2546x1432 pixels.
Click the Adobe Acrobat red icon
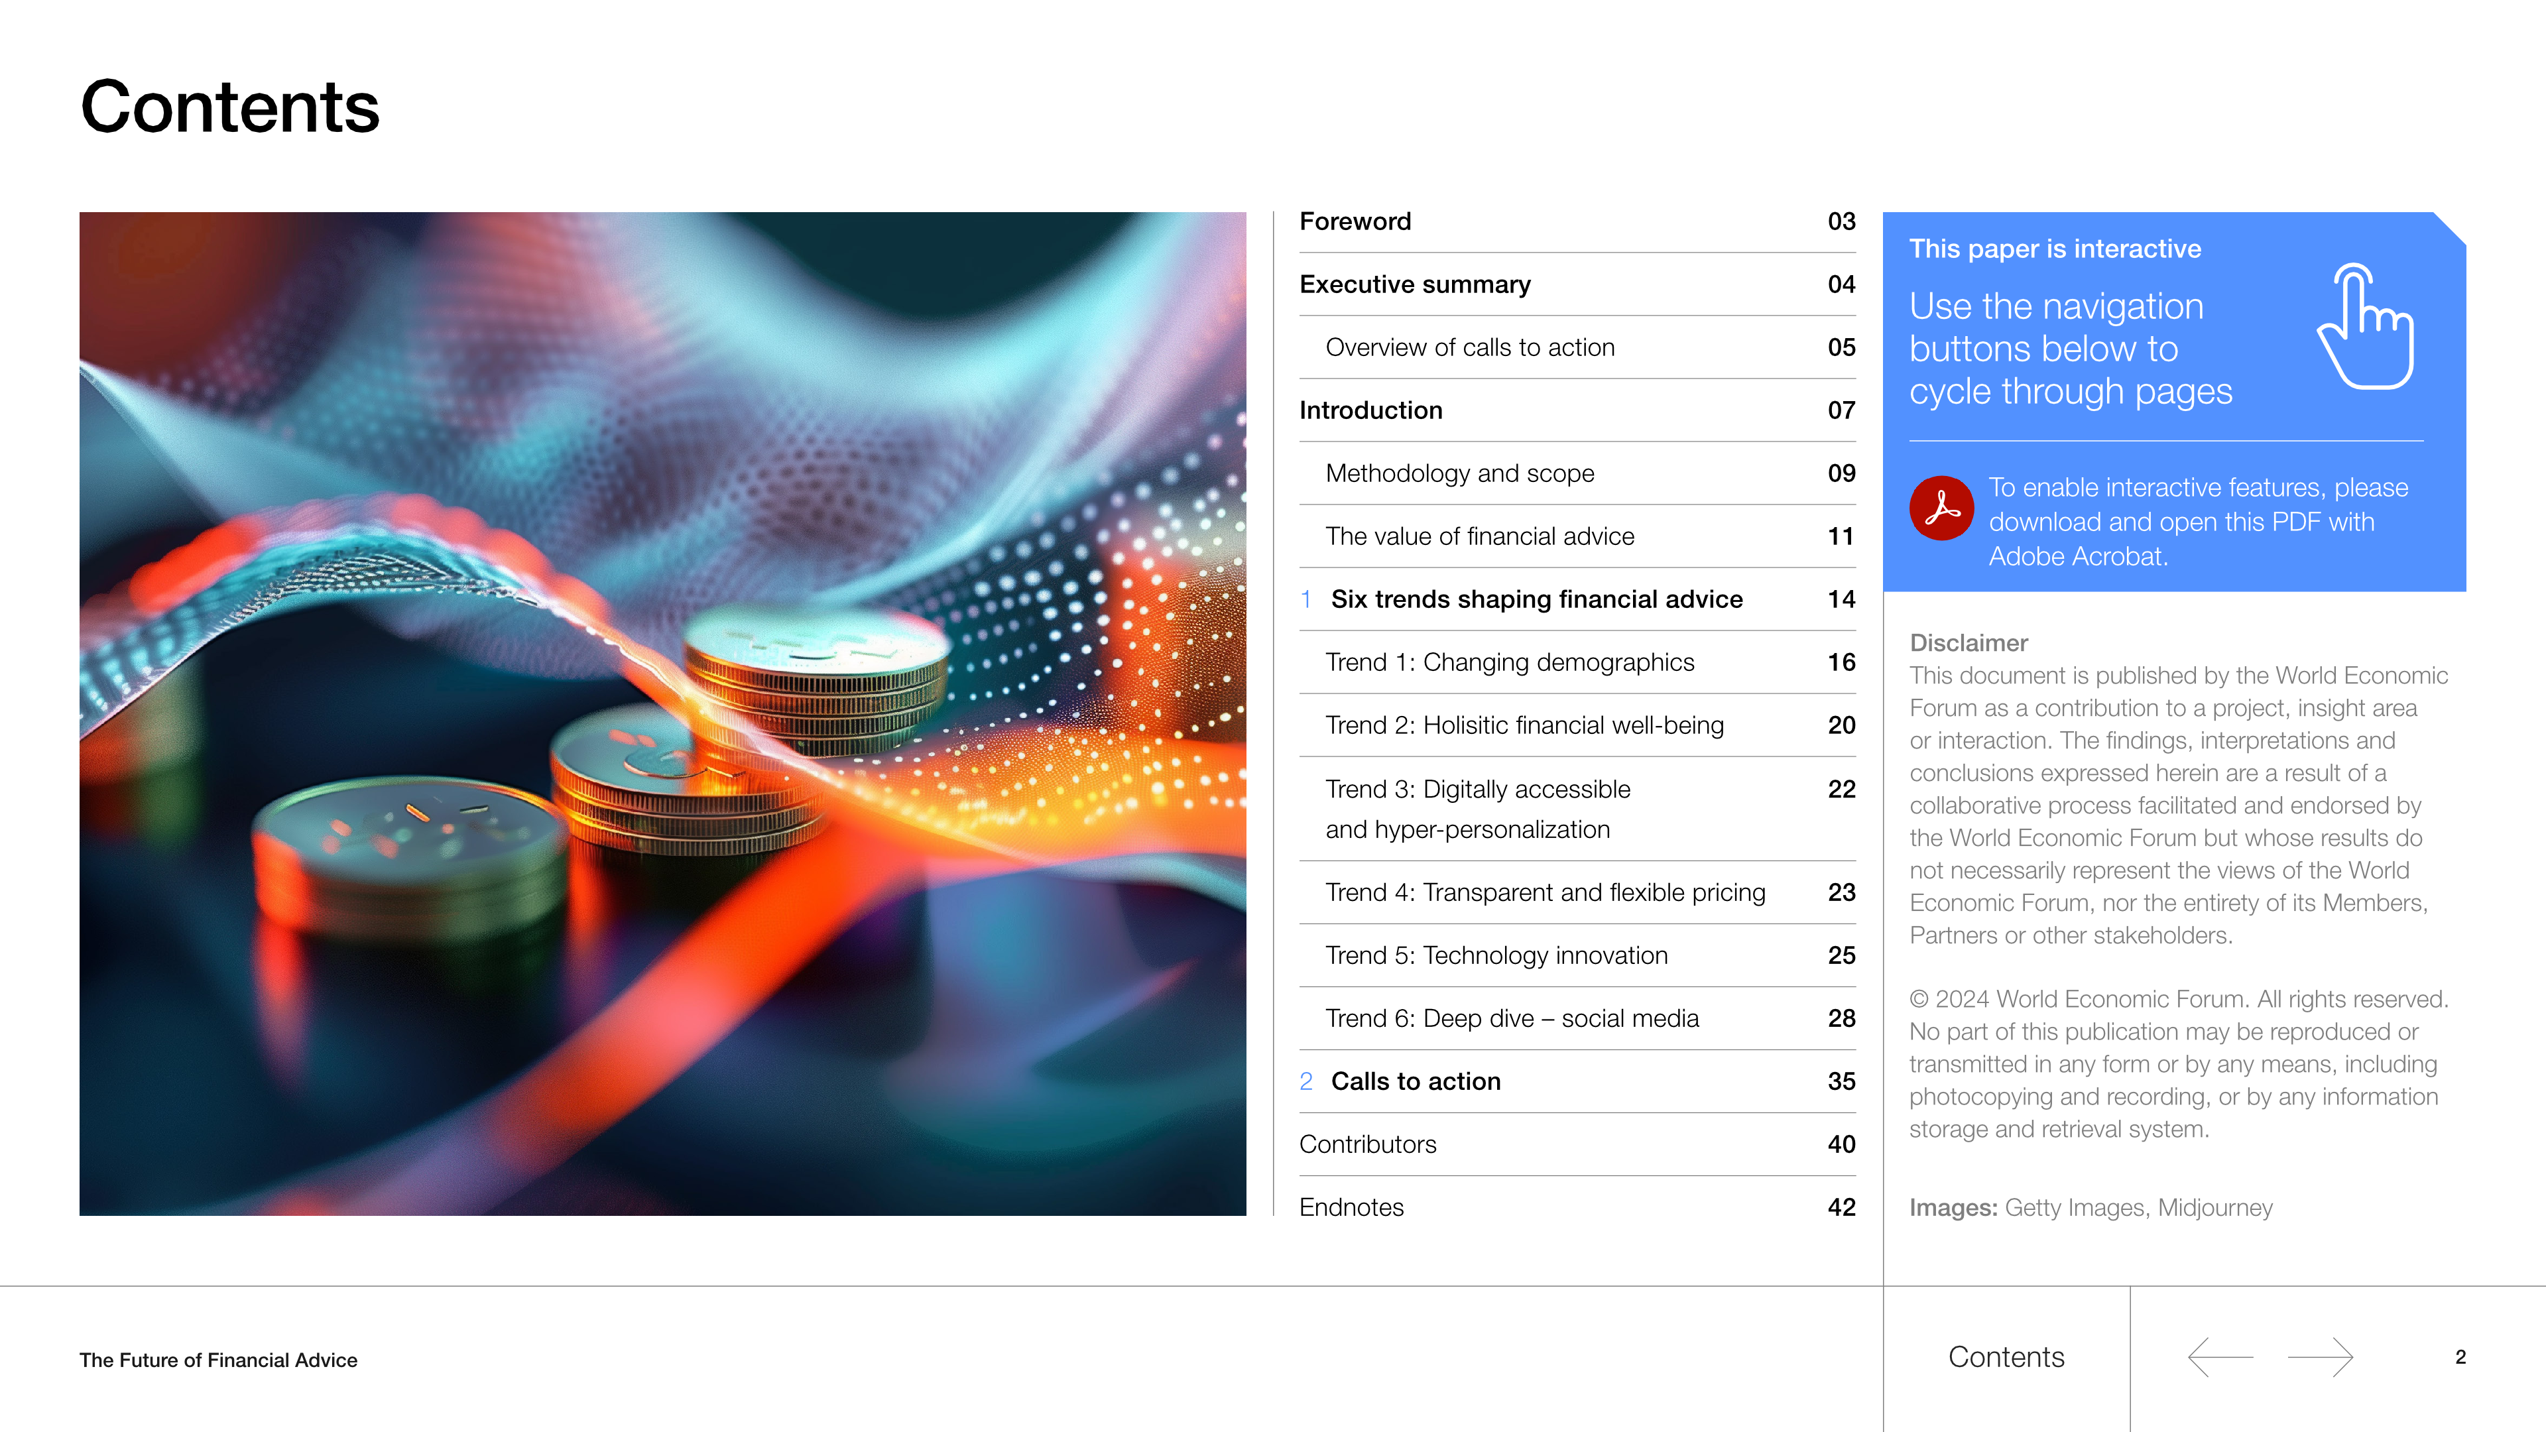tap(1941, 508)
